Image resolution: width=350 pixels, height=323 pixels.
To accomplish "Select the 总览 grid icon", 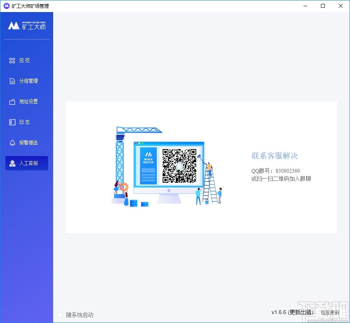I will click(x=12, y=60).
